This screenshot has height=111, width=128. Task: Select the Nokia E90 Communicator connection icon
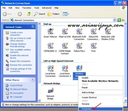pos(93,31)
